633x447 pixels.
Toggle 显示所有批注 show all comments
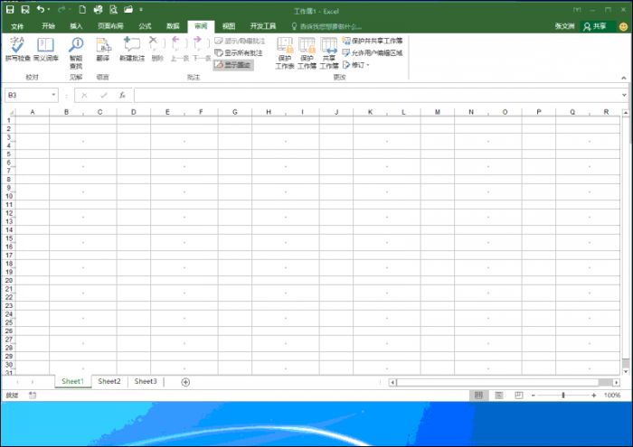(x=239, y=52)
